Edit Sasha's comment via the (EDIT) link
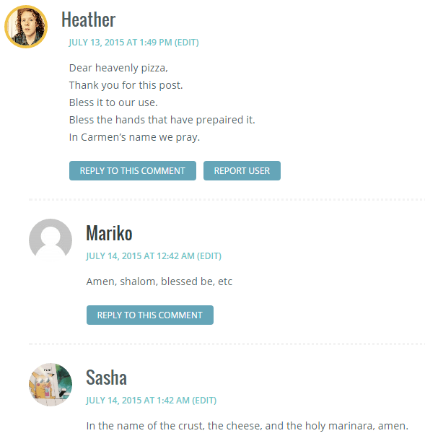This screenshot has height=441, width=425. click(x=204, y=400)
